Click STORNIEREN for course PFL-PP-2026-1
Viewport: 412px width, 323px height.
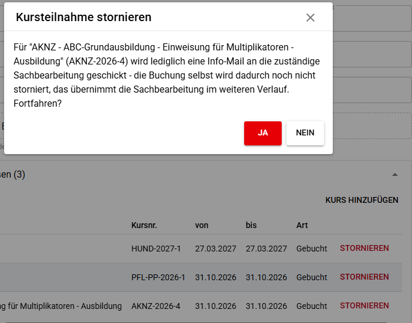364,277
